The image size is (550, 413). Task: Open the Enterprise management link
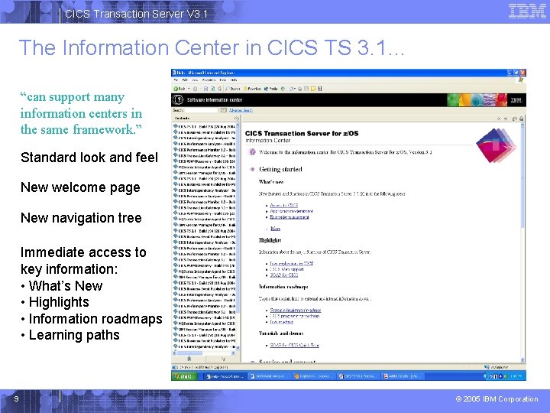[x=290, y=217]
